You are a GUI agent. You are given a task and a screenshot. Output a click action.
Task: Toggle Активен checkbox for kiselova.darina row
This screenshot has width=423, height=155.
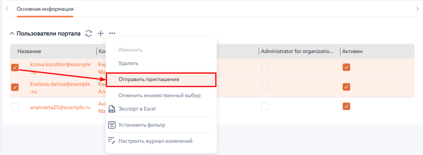[x=347, y=87]
